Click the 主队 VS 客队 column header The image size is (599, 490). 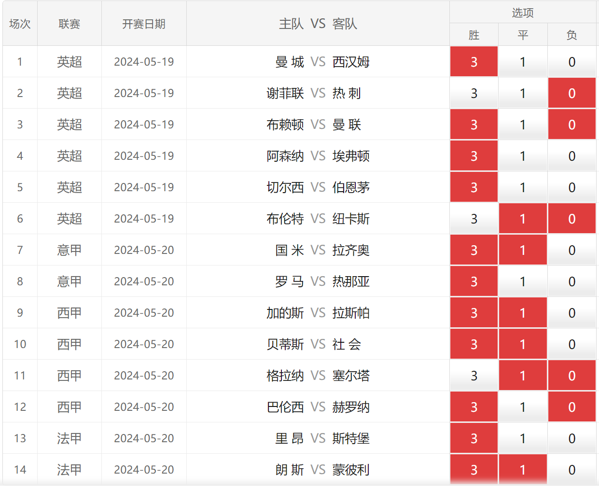coord(318,24)
